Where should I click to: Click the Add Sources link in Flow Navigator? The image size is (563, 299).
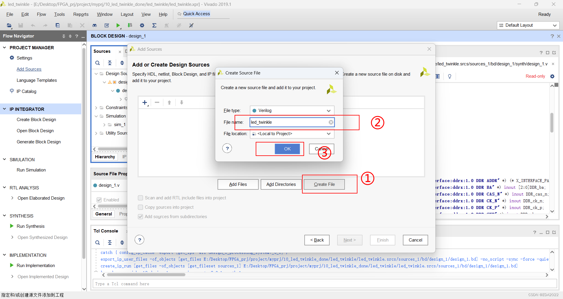pyautogui.click(x=29, y=69)
